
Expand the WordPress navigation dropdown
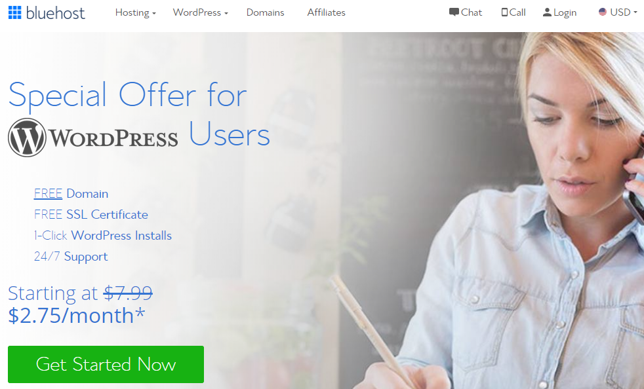[x=201, y=12]
